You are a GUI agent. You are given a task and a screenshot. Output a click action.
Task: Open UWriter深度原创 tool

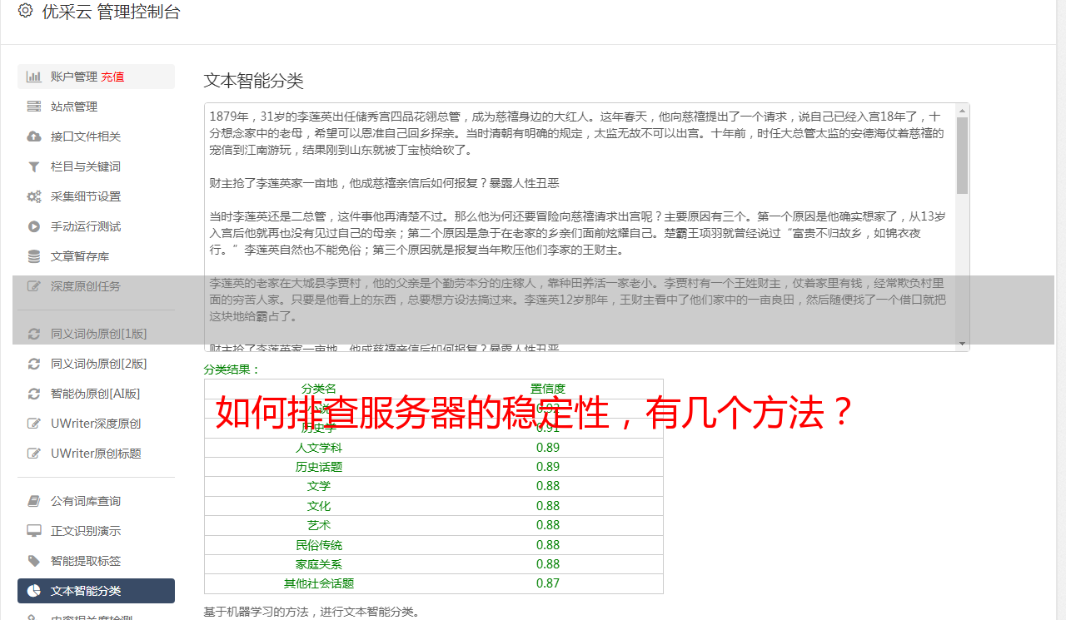click(x=96, y=424)
